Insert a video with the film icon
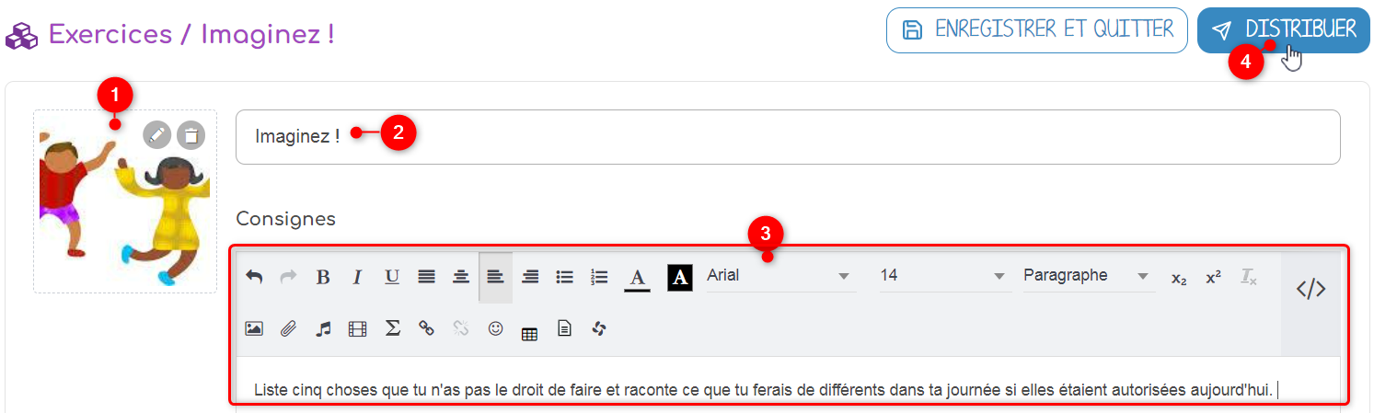Screen dimensions: 1374x413 (x=357, y=328)
